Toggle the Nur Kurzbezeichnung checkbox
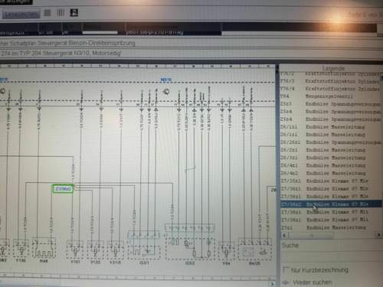The width and height of the screenshot is (383, 287). [286, 269]
